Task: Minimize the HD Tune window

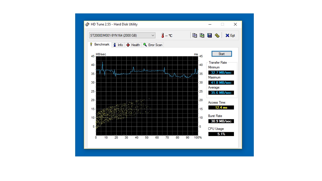Action: point(210,24)
